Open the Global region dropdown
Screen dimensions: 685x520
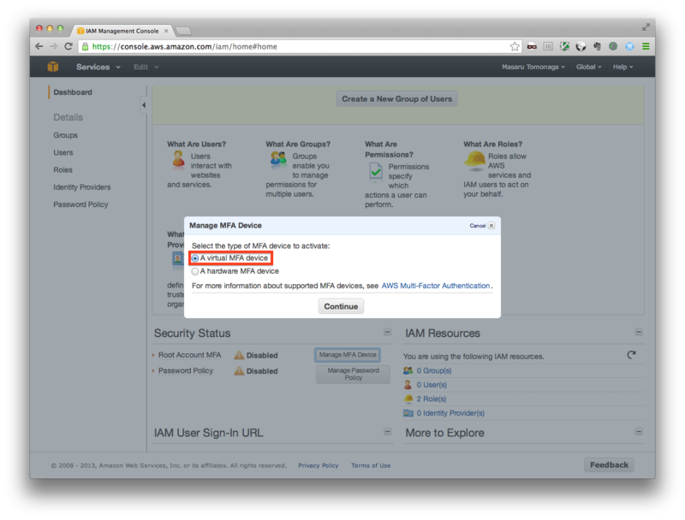coord(589,67)
